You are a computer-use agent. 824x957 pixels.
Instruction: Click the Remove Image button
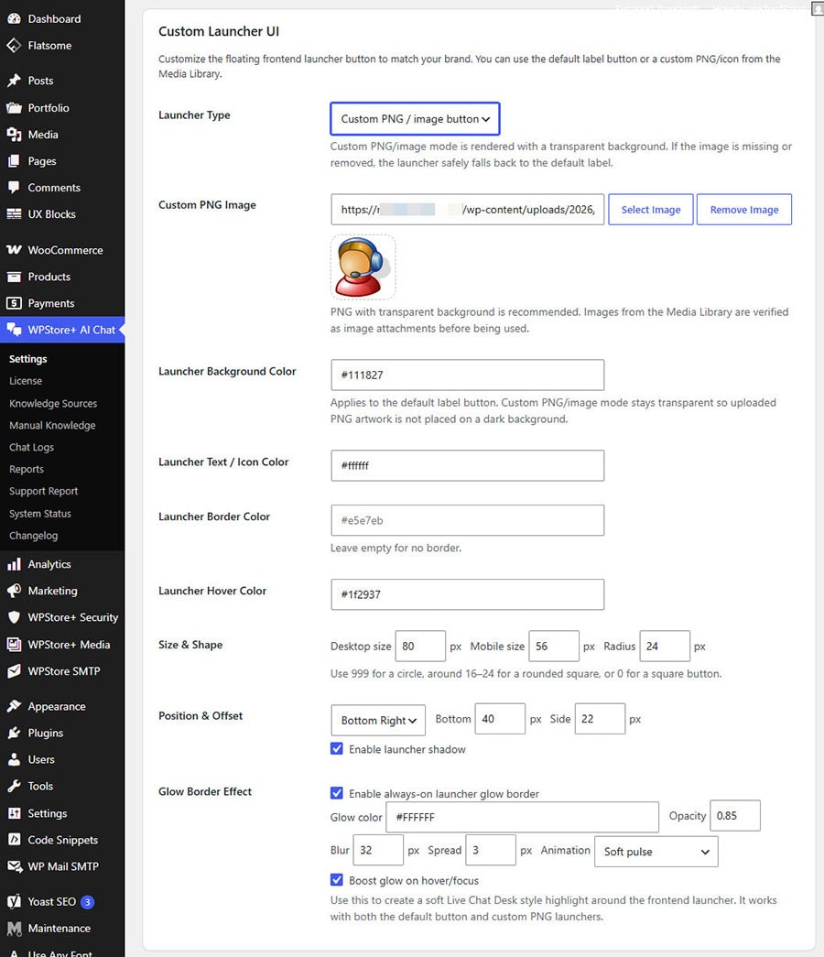coord(744,210)
